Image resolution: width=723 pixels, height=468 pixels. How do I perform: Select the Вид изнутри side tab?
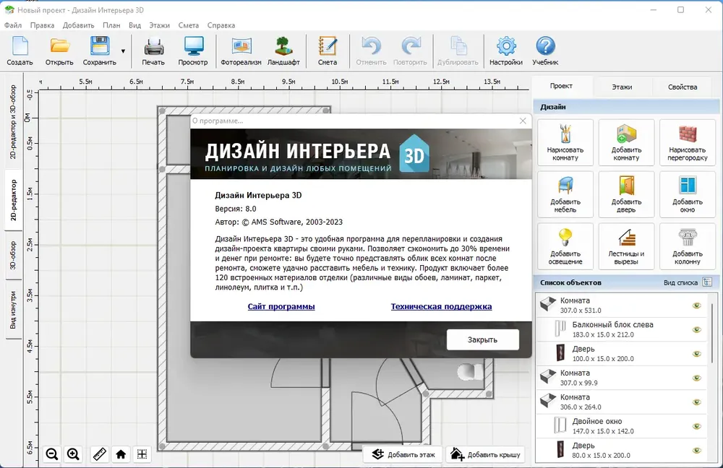13,310
